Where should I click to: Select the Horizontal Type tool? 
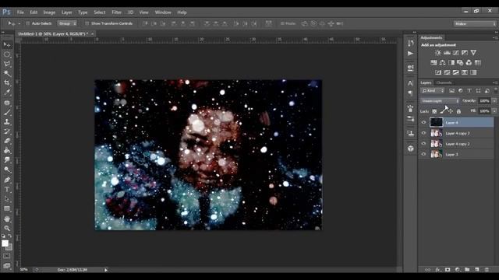click(x=7, y=190)
